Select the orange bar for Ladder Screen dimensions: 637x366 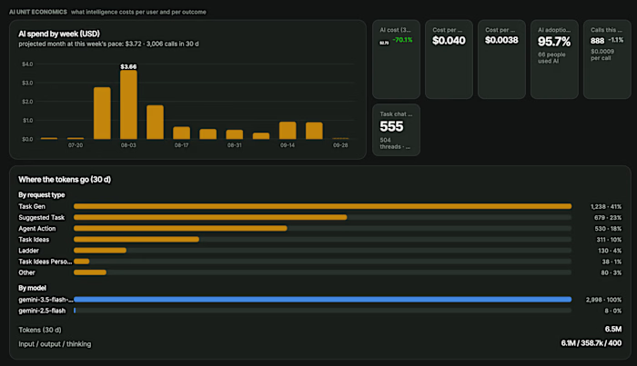click(100, 250)
